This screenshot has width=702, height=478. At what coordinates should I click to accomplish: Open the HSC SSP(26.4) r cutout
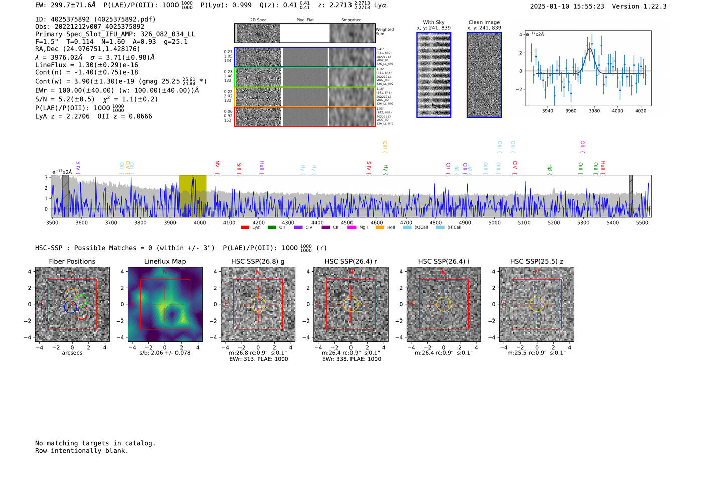tap(351, 304)
